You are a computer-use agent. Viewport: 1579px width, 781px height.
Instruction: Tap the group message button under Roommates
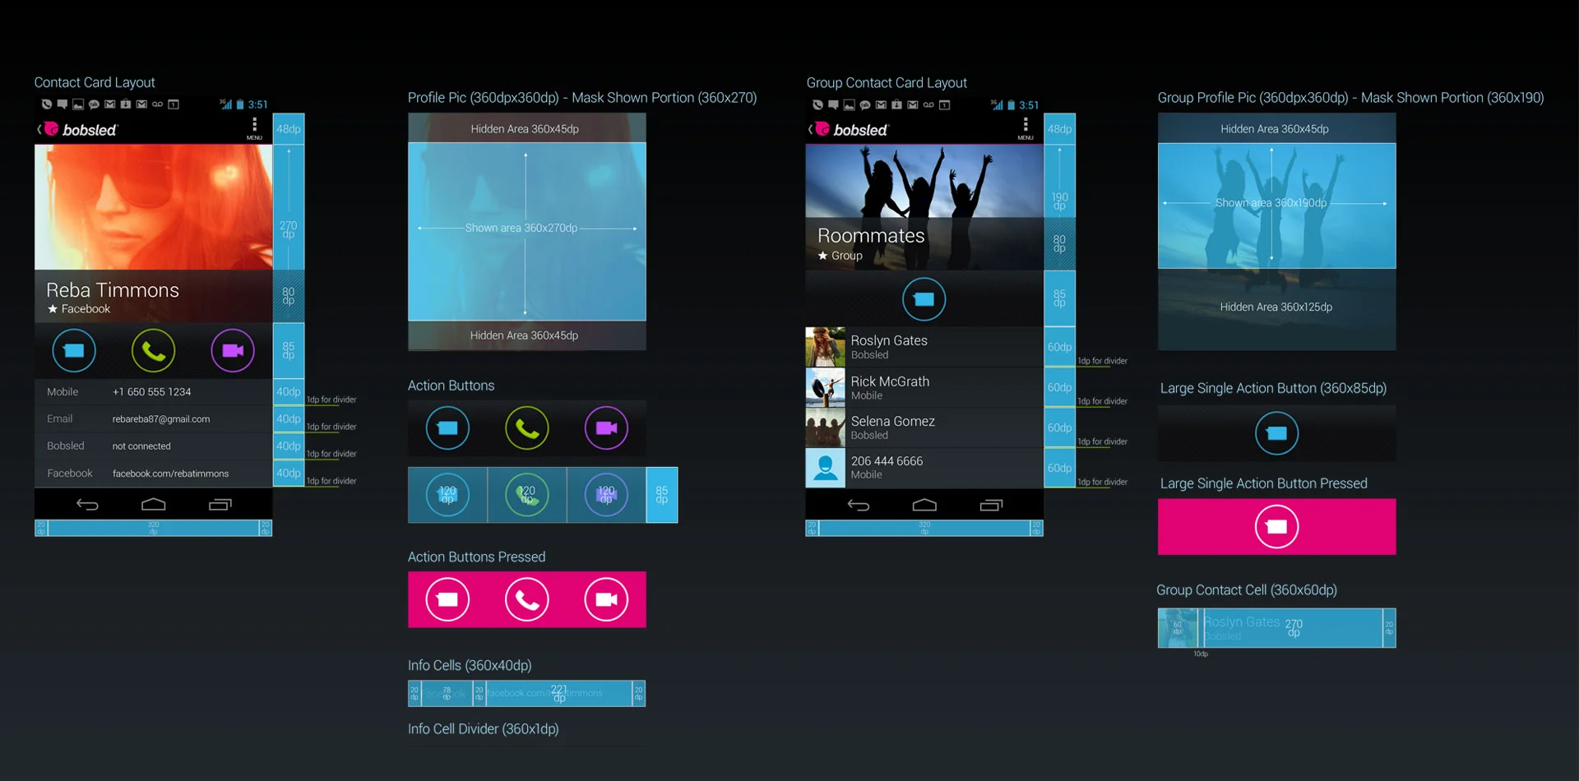(924, 299)
